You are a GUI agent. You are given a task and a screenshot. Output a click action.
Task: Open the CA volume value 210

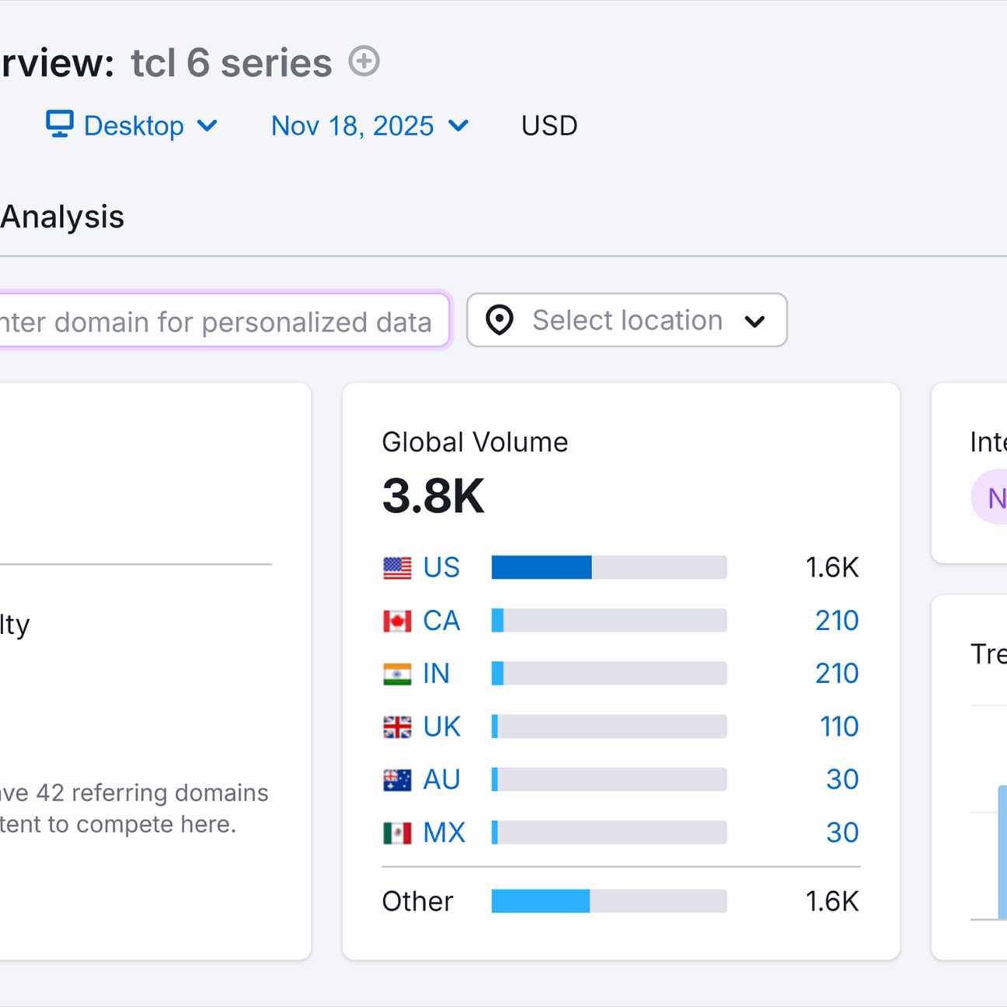tap(837, 621)
